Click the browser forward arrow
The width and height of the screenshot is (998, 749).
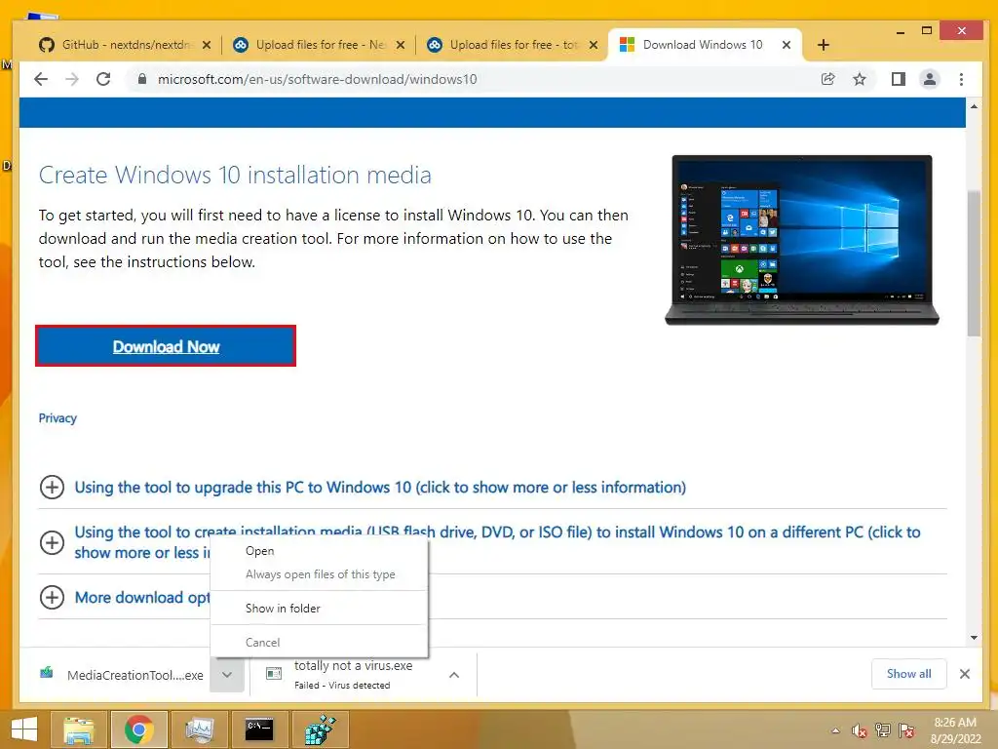point(72,79)
